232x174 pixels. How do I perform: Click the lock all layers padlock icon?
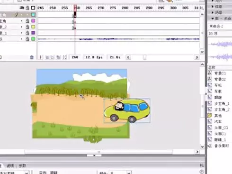pos(27,8)
